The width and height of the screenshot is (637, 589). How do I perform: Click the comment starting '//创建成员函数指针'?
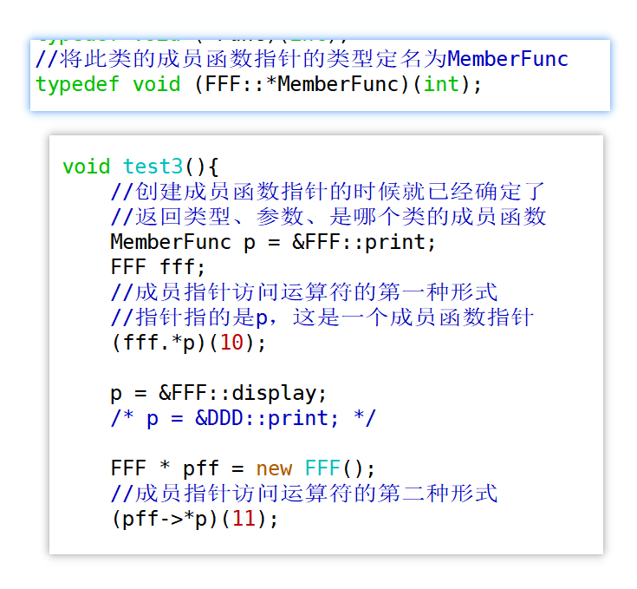coord(328,192)
